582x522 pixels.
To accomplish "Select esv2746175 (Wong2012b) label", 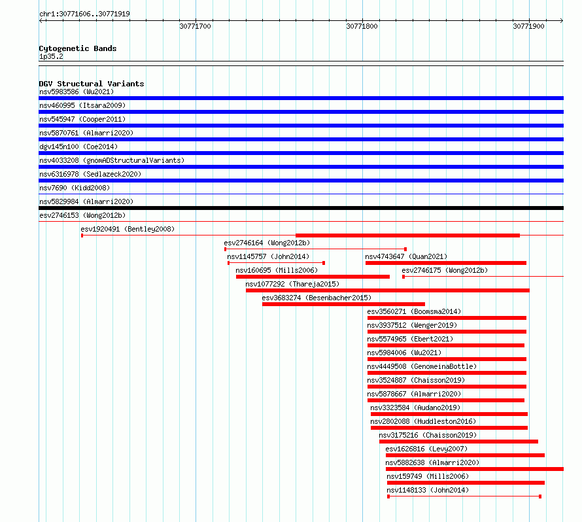I will coord(445,270).
